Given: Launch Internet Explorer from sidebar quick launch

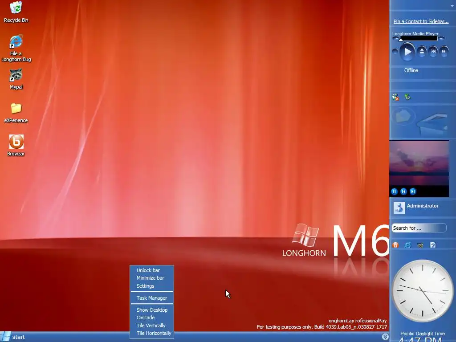Looking at the screenshot, I should (x=408, y=245).
